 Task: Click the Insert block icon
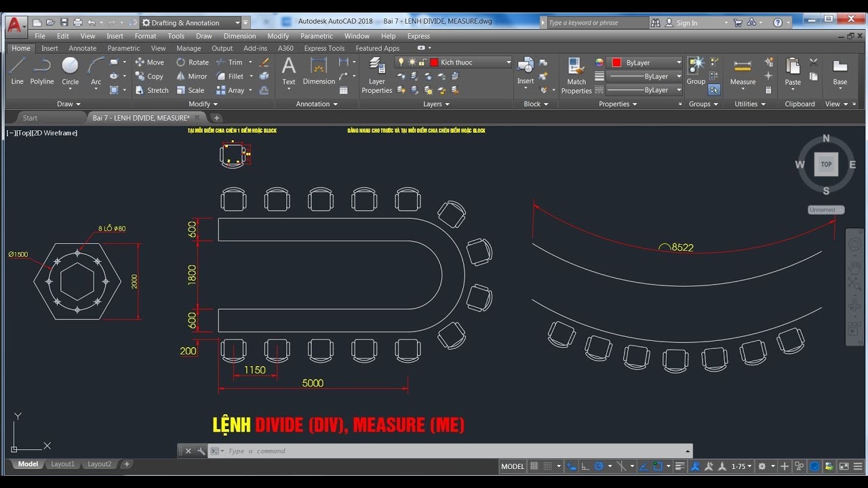pyautogui.click(x=526, y=70)
